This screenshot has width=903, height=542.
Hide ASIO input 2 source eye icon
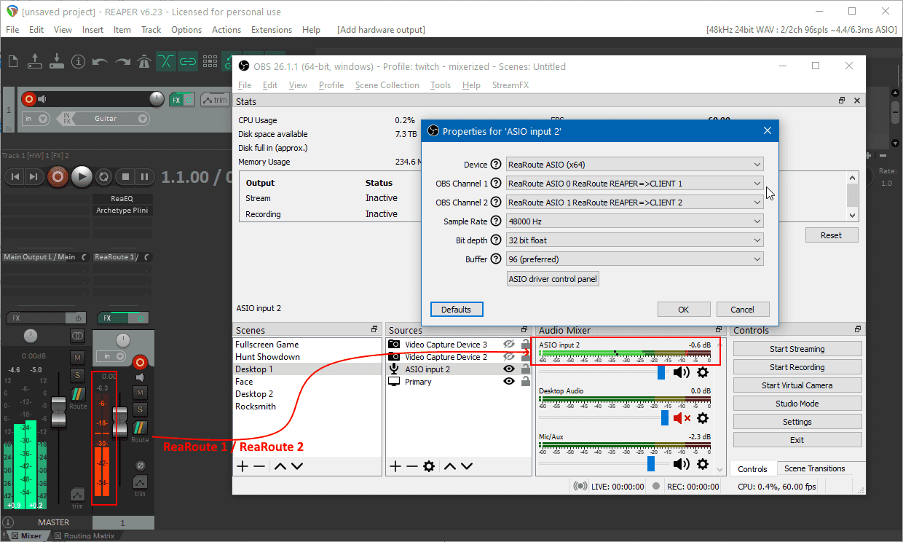click(x=509, y=369)
